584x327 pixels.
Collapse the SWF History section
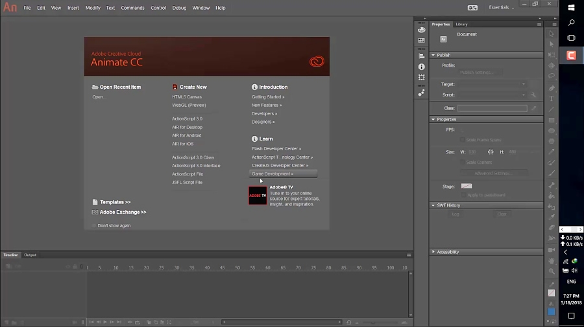point(433,205)
